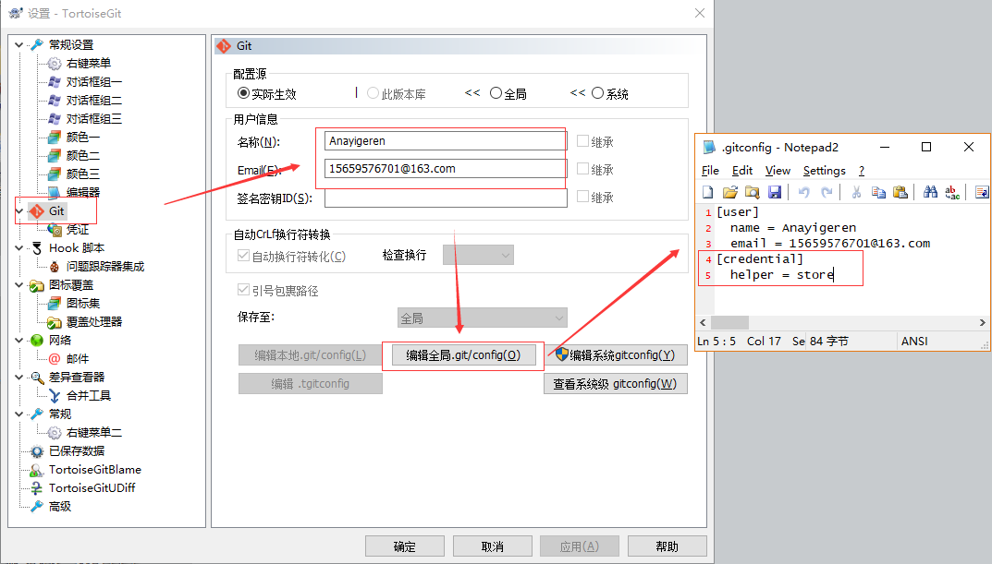Viewport: 992px width, 564px height.
Task: Collapse the Git tree node arrow
Action: [19, 211]
